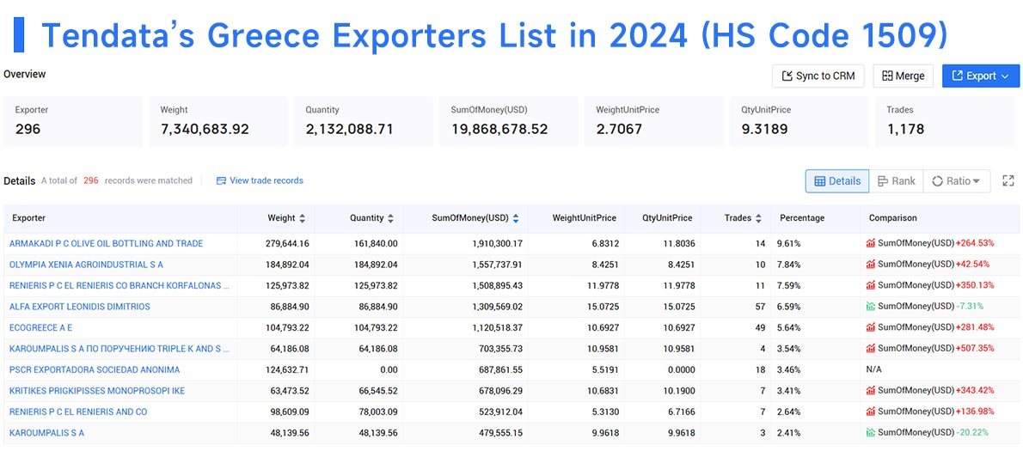Click the red chart icon beside +136.98%
1023x451 pixels.
(x=871, y=411)
